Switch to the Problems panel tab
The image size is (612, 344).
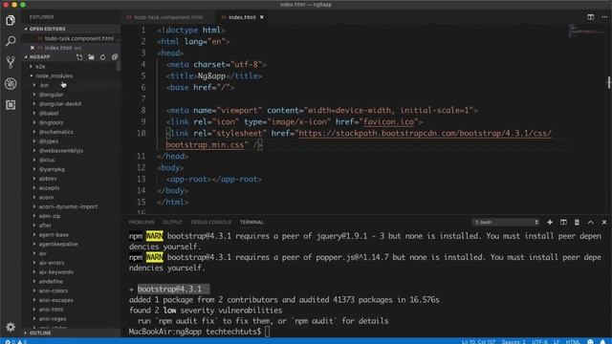(x=142, y=223)
